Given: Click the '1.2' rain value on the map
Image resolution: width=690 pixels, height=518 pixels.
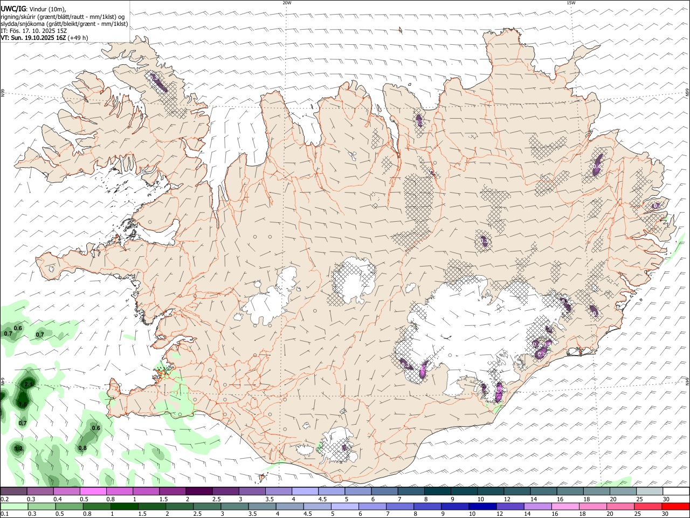Looking at the screenshot, I should (18, 448).
